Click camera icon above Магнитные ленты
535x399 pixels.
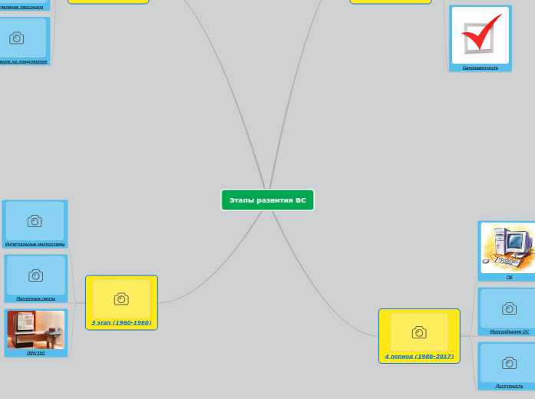tap(35, 275)
